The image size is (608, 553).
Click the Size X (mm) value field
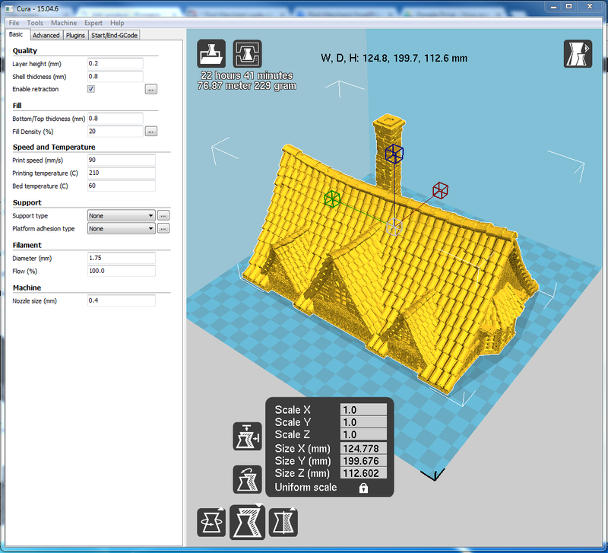(x=363, y=449)
